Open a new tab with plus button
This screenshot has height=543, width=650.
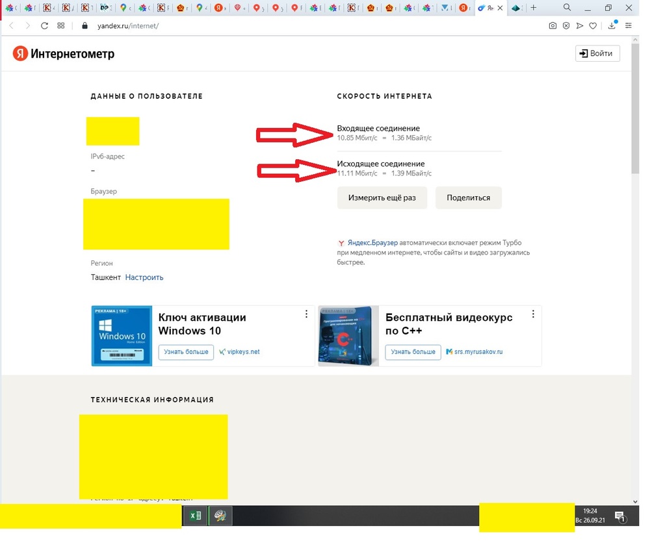(x=534, y=8)
